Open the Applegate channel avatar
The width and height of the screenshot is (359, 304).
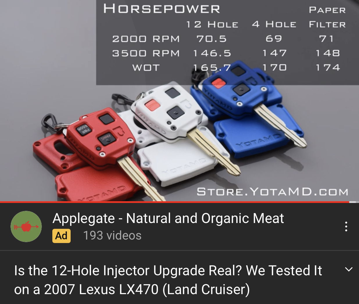pyautogui.click(x=26, y=226)
